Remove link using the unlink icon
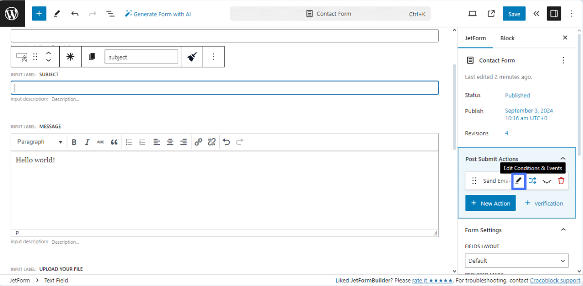 [211, 142]
